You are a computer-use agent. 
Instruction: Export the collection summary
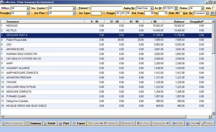click(79, 123)
